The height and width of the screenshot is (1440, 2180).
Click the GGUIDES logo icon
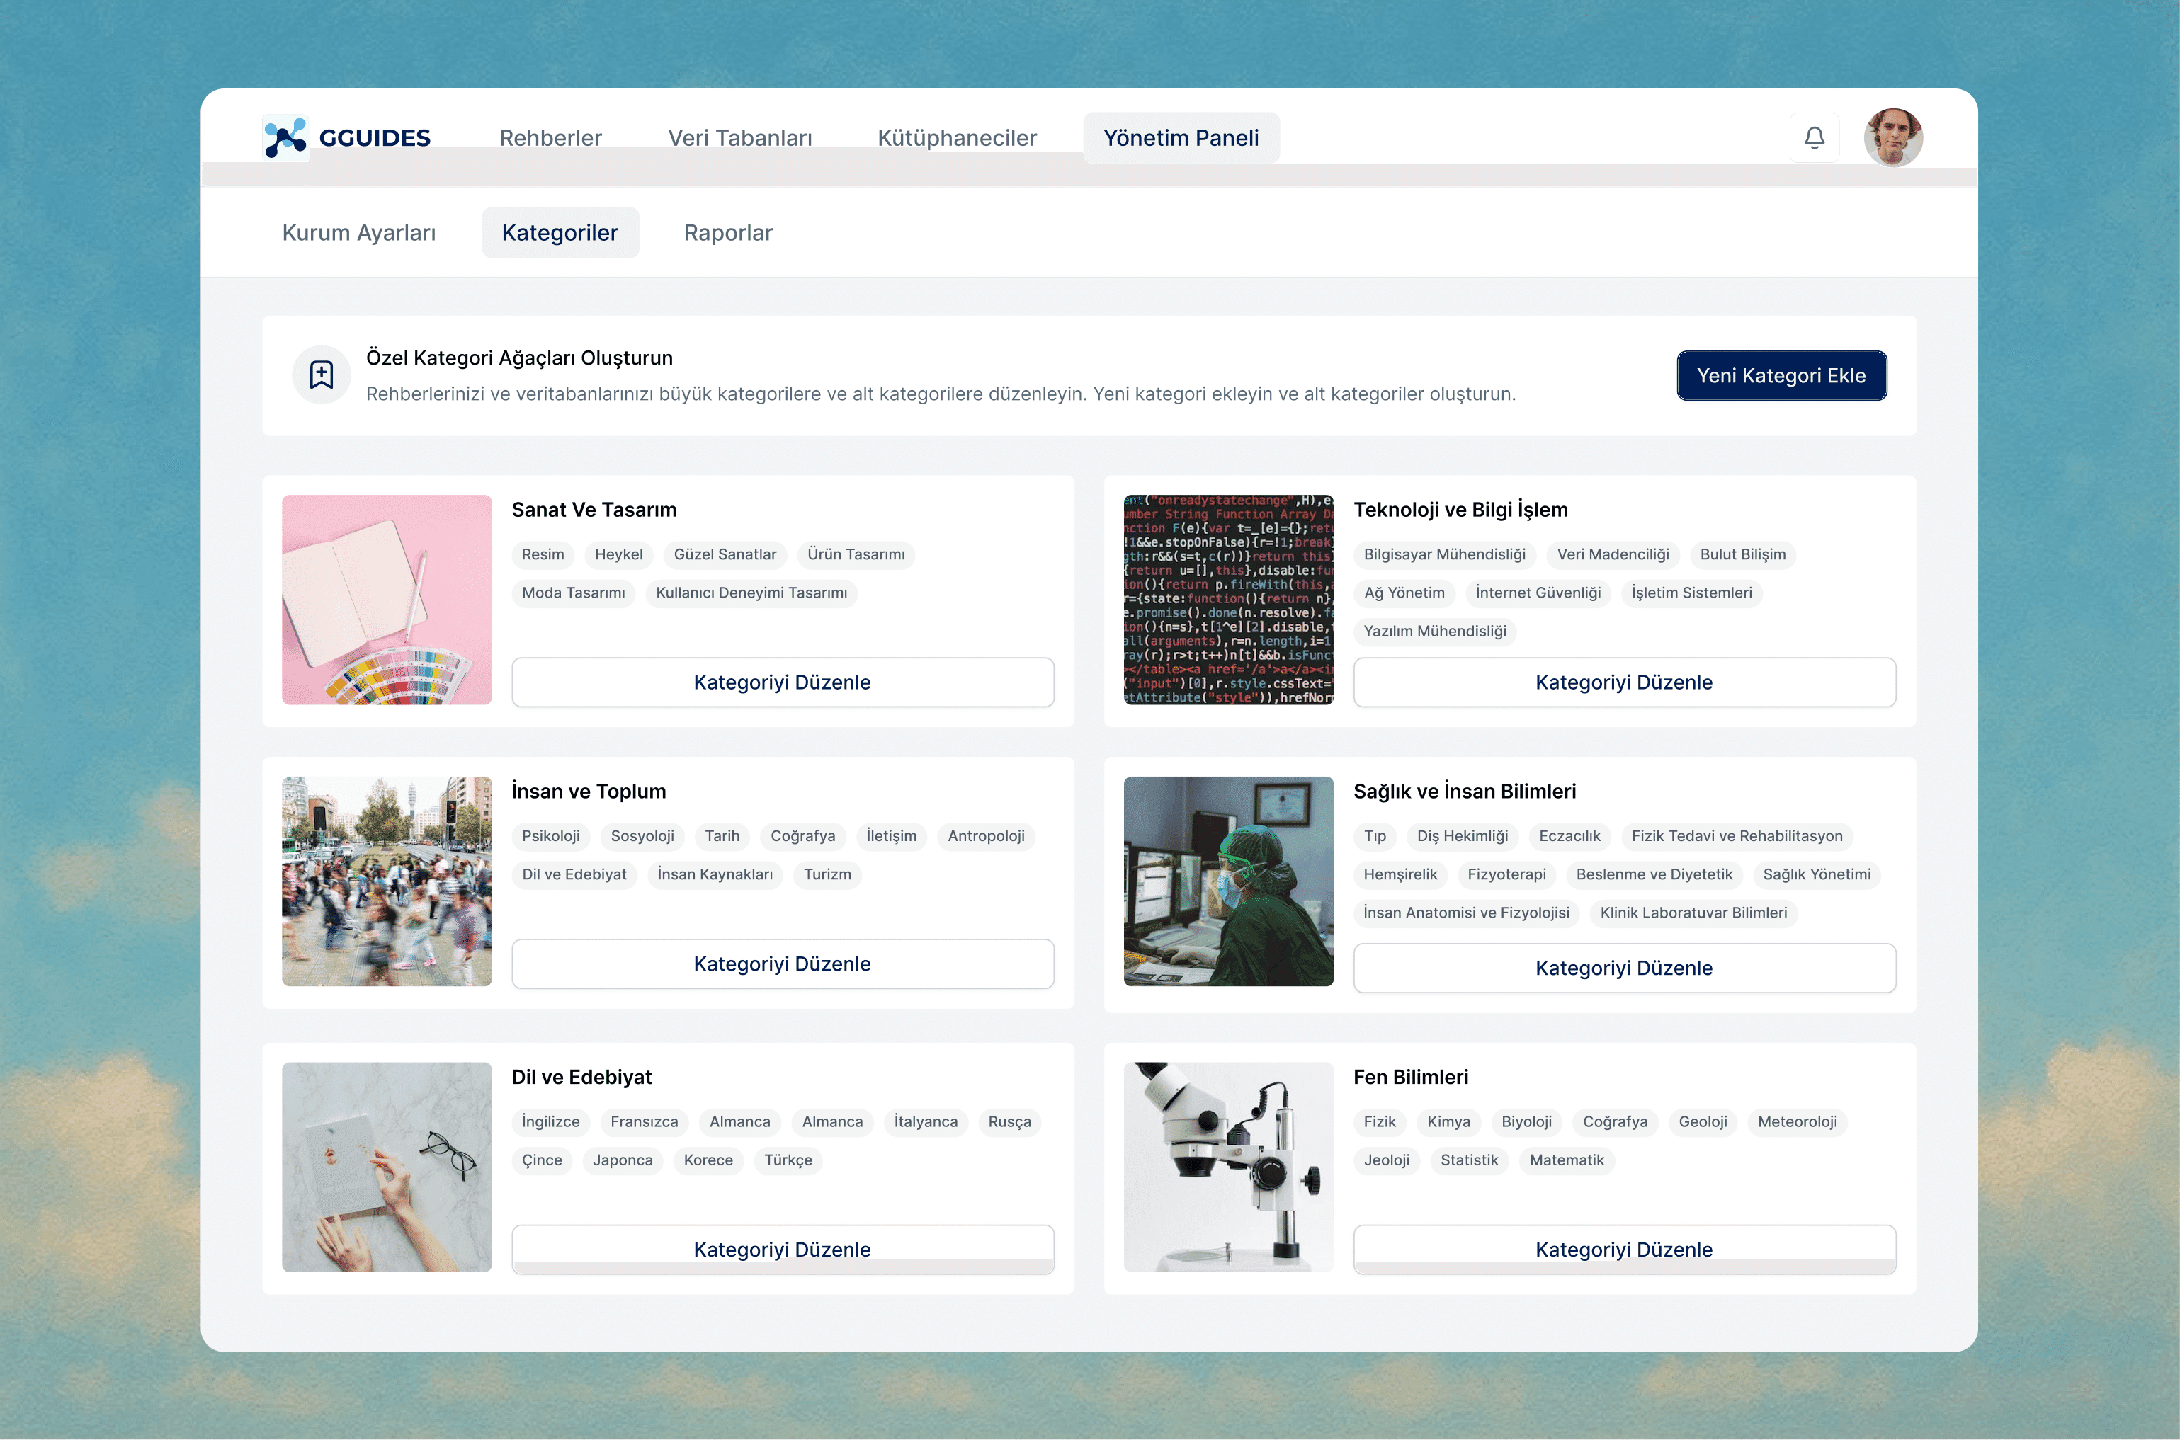[285, 138]
